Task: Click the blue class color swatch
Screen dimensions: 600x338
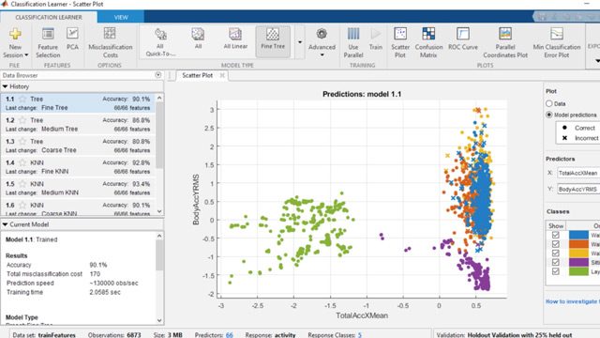Action: pyautogui.click(x=578, y=235)
